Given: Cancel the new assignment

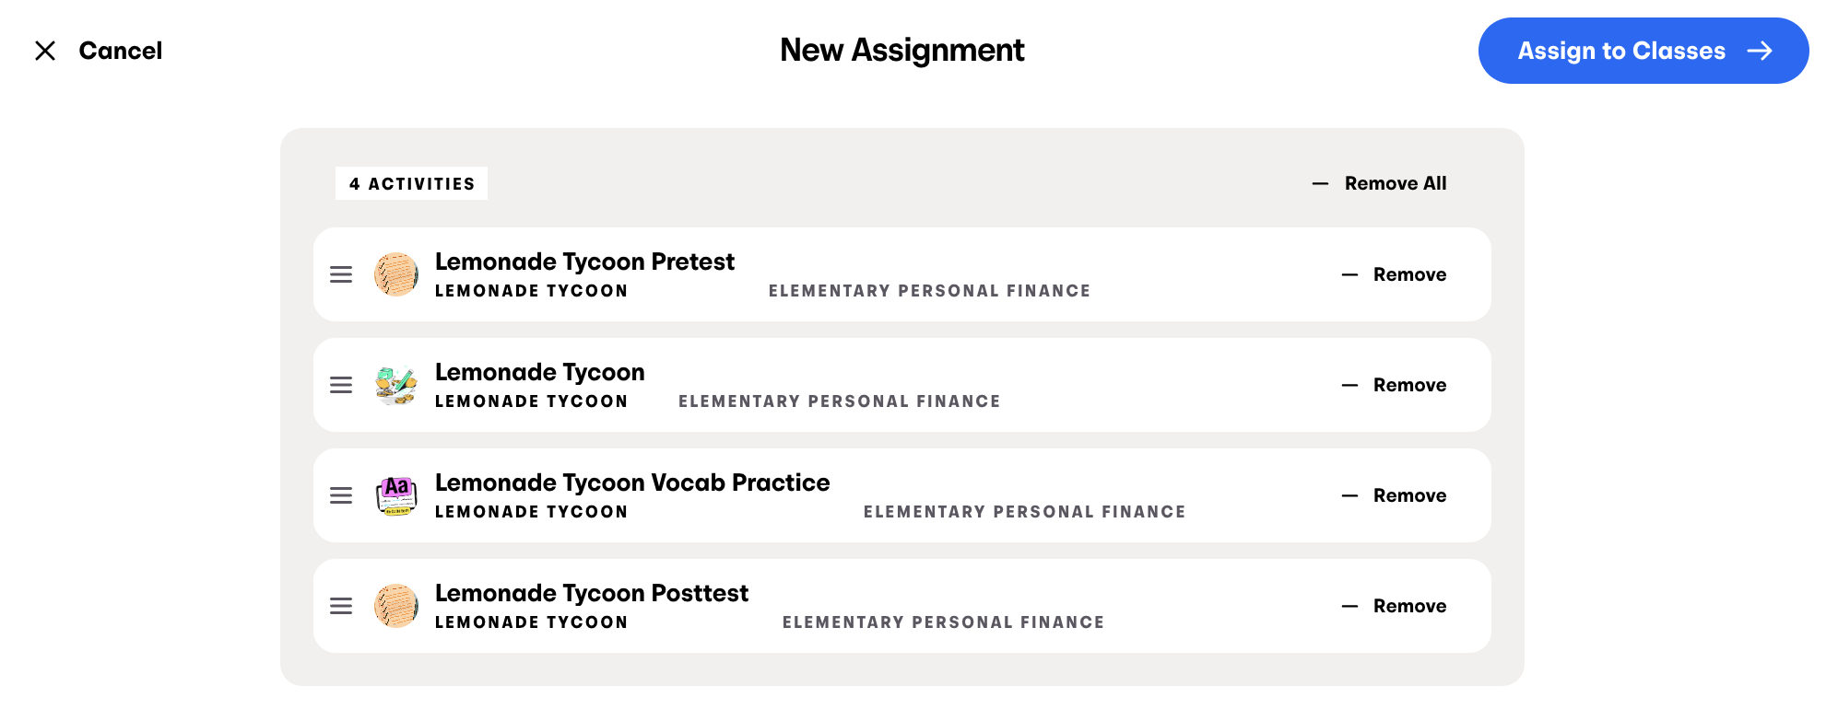Looking at the screenshot, I should (120, 51).
